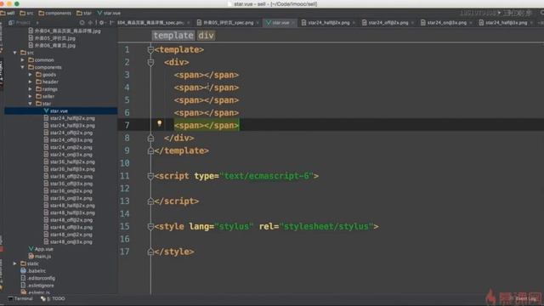Click the Vue icon on the star.vue tab
544x306 pixels.
click(269, 23)
